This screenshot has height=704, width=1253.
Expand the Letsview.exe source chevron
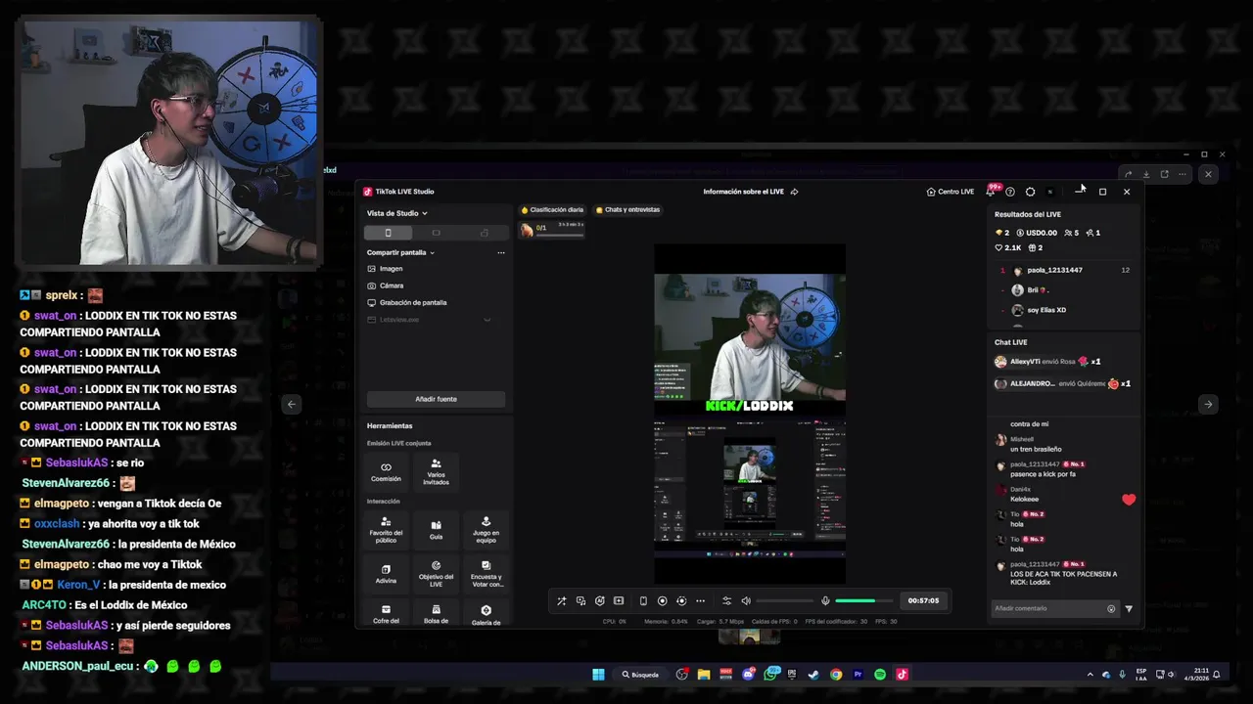487,320
